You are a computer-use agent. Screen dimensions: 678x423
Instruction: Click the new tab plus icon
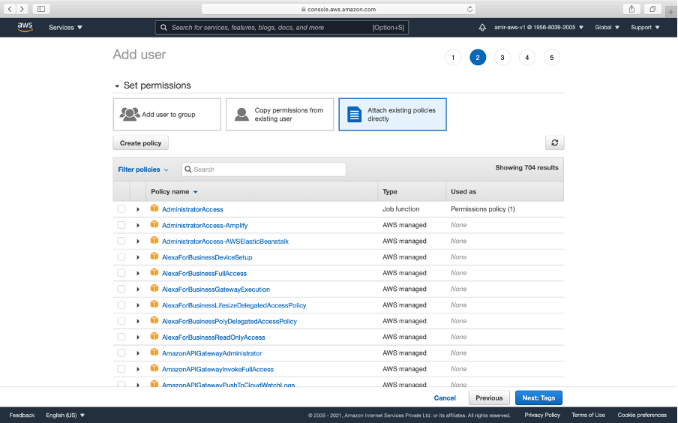[671, 12]
